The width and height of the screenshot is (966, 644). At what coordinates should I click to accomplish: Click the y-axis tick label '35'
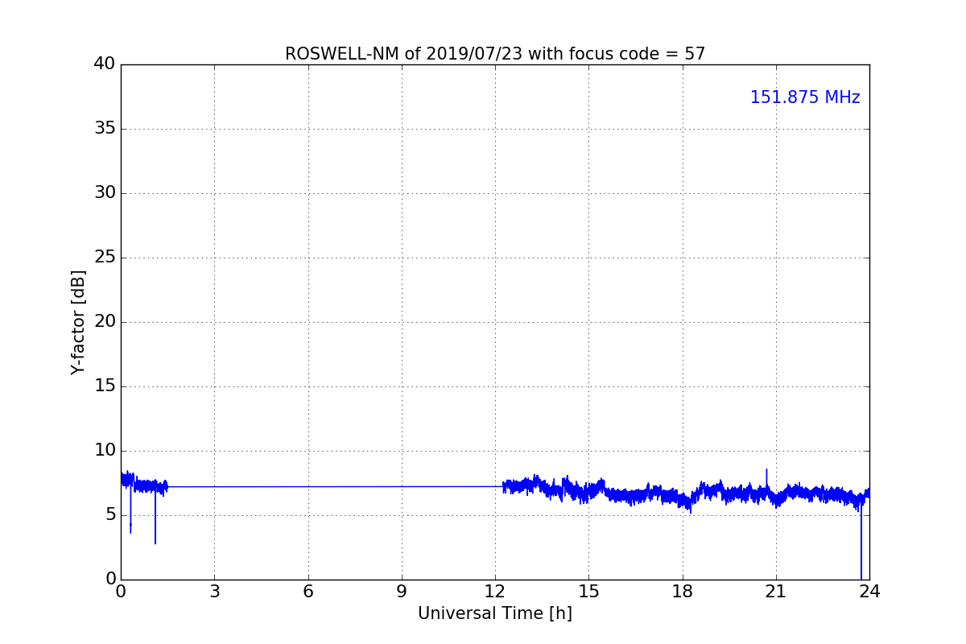pyautogui.click(x=105, y=128)
